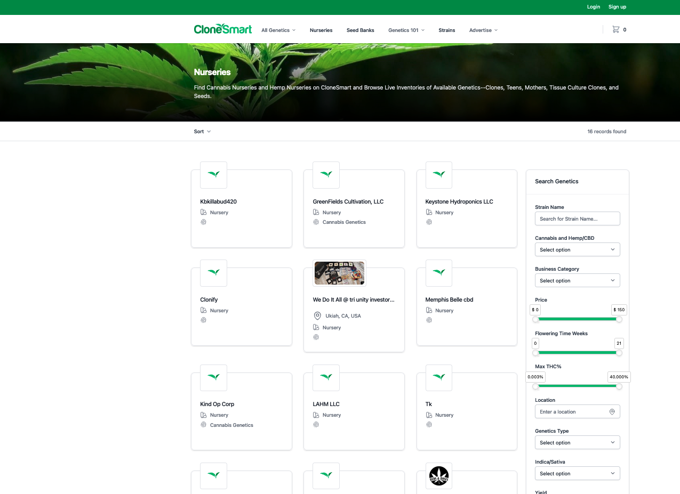
Task: Open Kind Op Corp listing
Action: [x=217, y=404]
